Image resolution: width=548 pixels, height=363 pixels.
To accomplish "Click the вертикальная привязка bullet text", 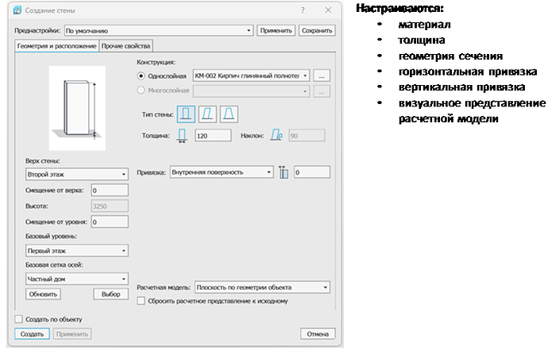I will point(461,87).
